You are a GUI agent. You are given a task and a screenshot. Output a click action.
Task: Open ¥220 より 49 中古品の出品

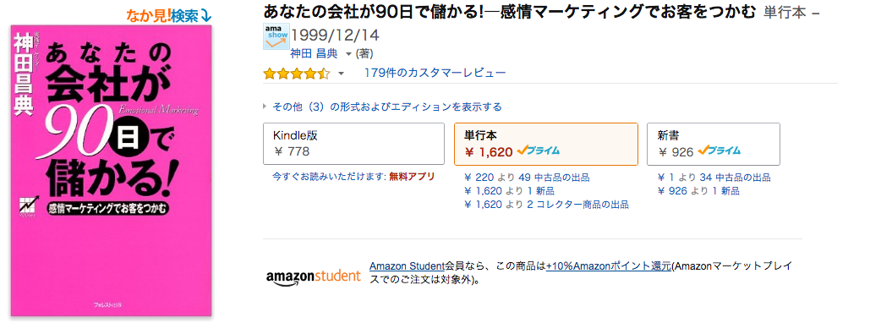(x=527, y=178)
